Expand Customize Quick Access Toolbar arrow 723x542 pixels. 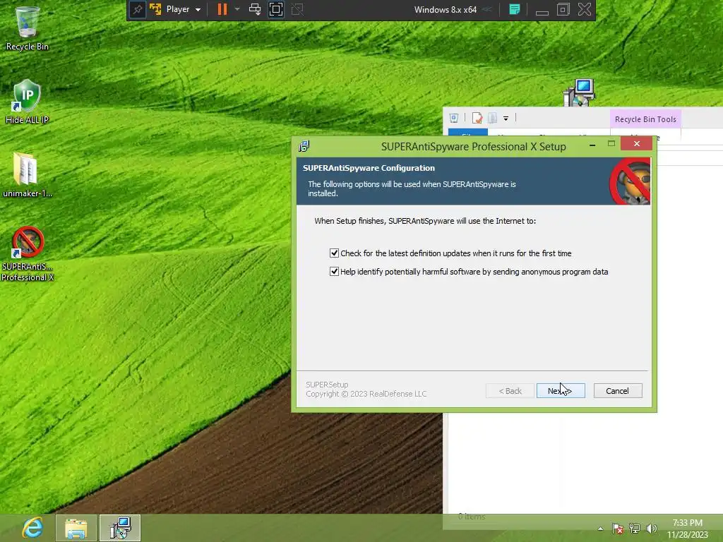(506, 119)
